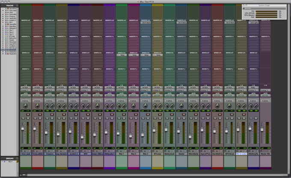Click the Delay send on BTLoop
Viewport: 291px width, 178px height.
tap(157, 55)
